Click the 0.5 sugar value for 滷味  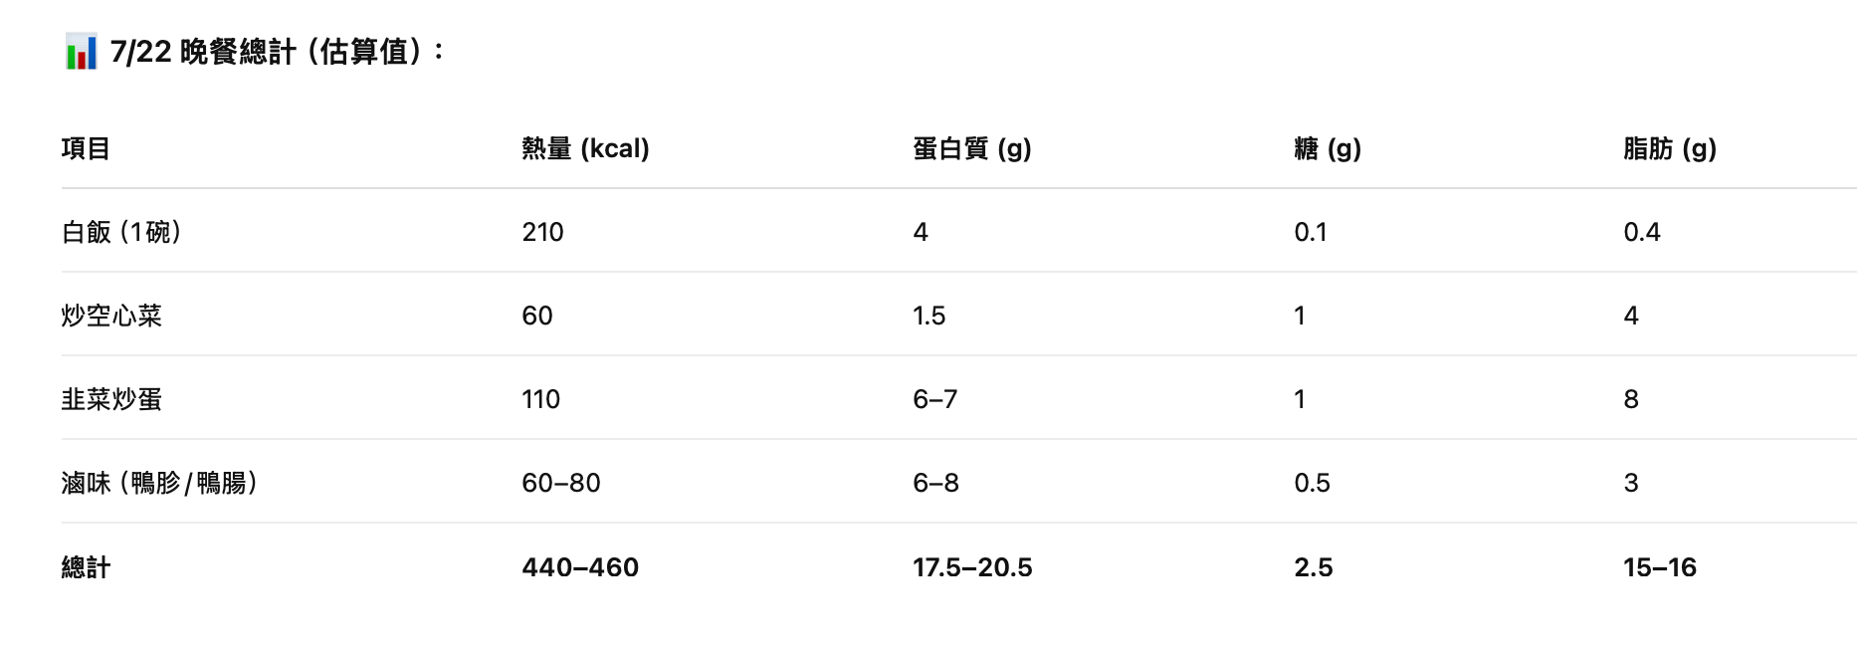pos(1312,483)
